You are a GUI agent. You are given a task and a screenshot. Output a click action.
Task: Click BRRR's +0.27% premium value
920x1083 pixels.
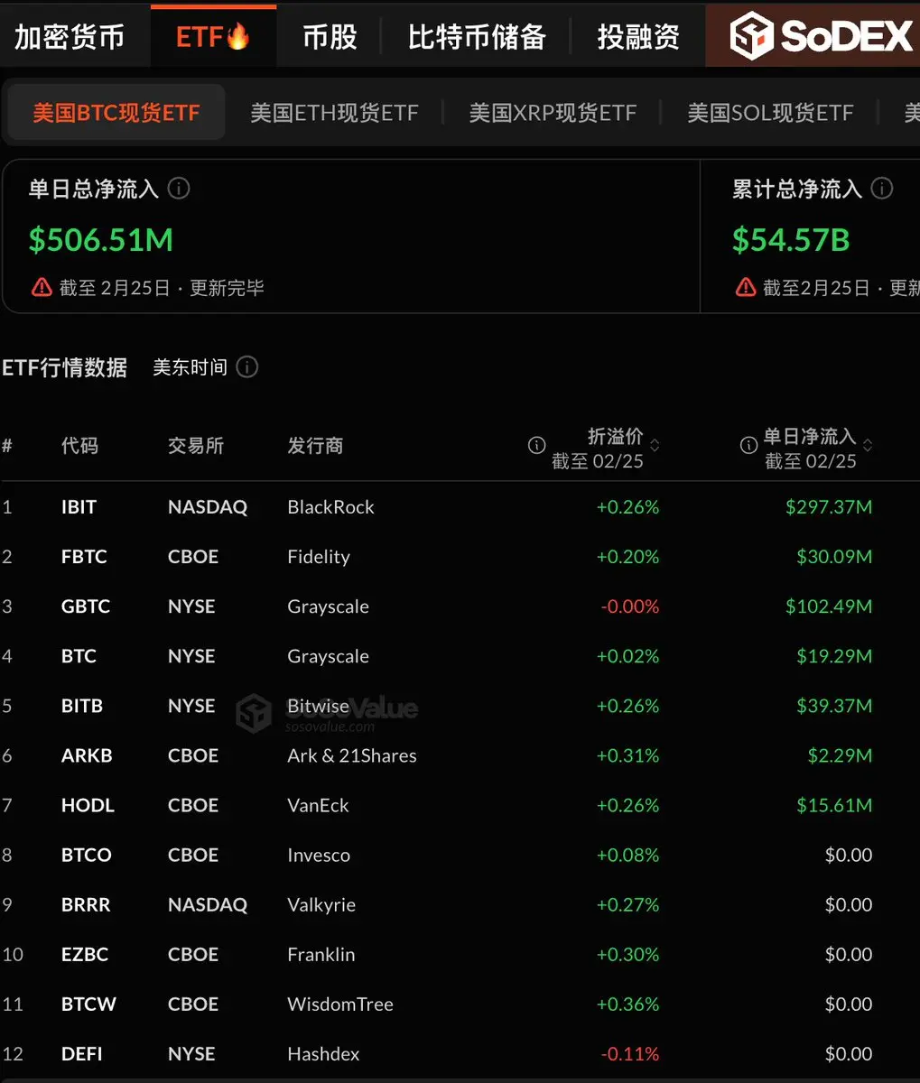[x=627, y=904]
